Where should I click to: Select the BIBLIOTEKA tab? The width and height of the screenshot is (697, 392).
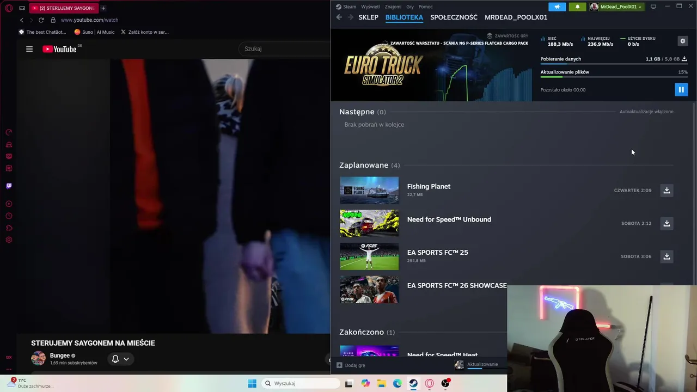pos(404,17)
